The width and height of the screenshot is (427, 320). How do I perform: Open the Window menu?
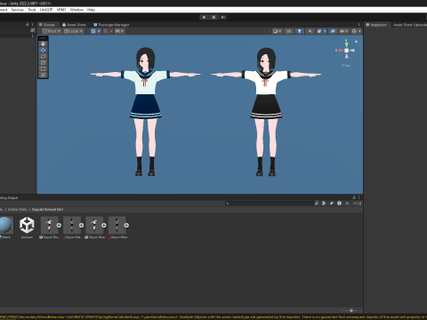(x=77, y=10)
